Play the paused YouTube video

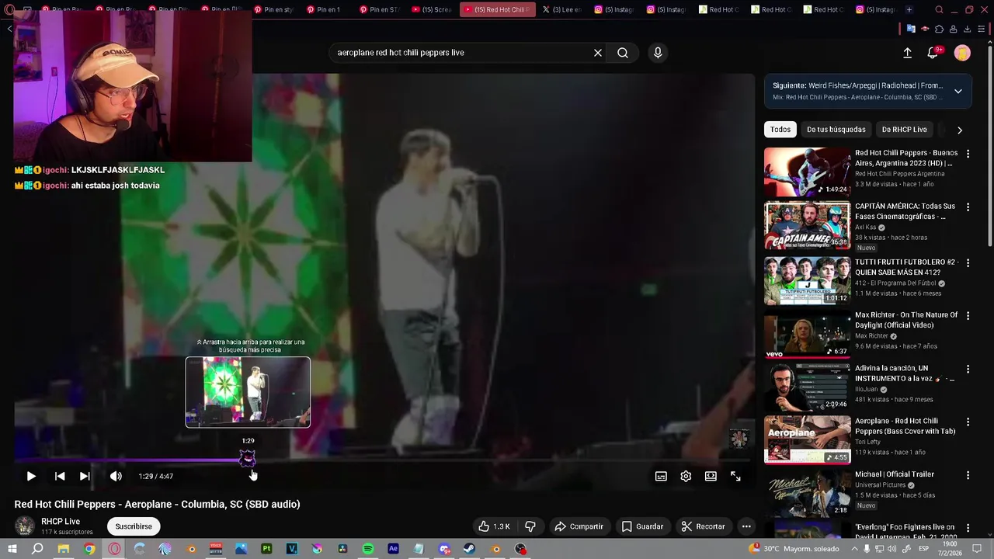point(31,476)
